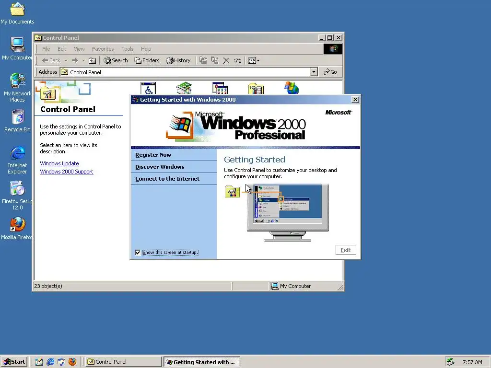
Task: Go up one folder level
Action: (x=92, y=60)
